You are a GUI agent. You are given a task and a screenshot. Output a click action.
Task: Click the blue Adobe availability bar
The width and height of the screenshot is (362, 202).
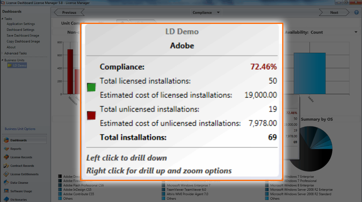[x=309, y=73]
